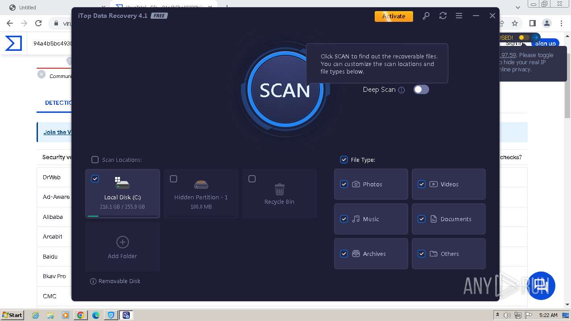Expand Chrome tab search chevron
The width and height of the screenshot is (571, 321).
[518, 7]
